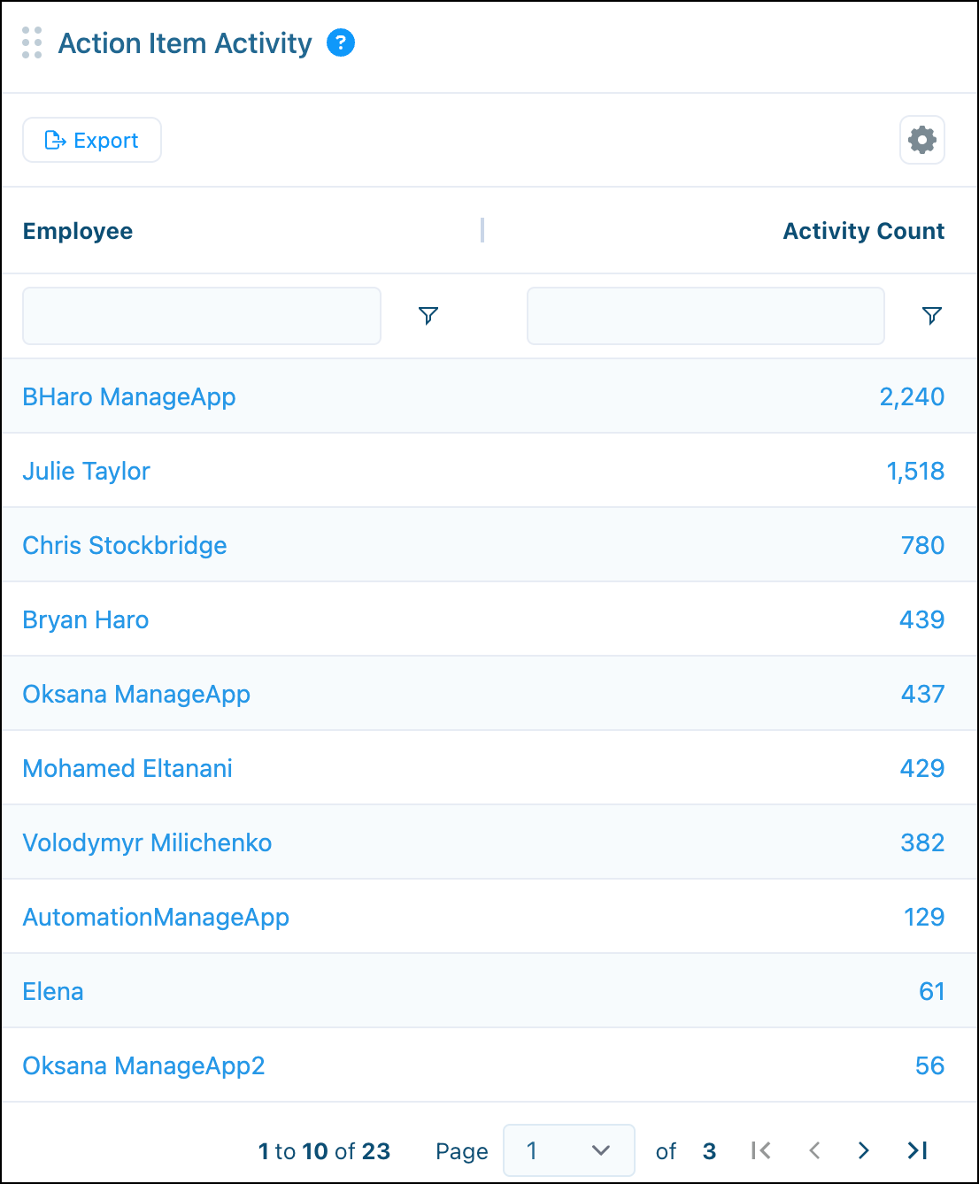Go to the next page arrow

pos(864,1150)
